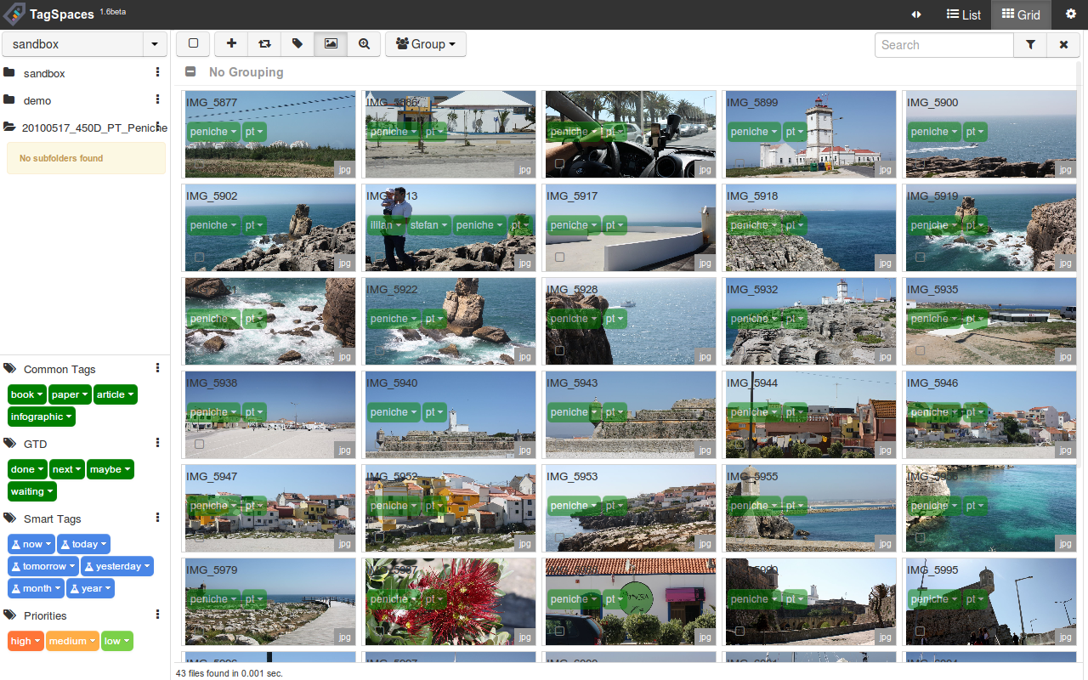Click the tag icon in the toolbar
This screenshot has width=1088, height=680.
pos(297,44)
